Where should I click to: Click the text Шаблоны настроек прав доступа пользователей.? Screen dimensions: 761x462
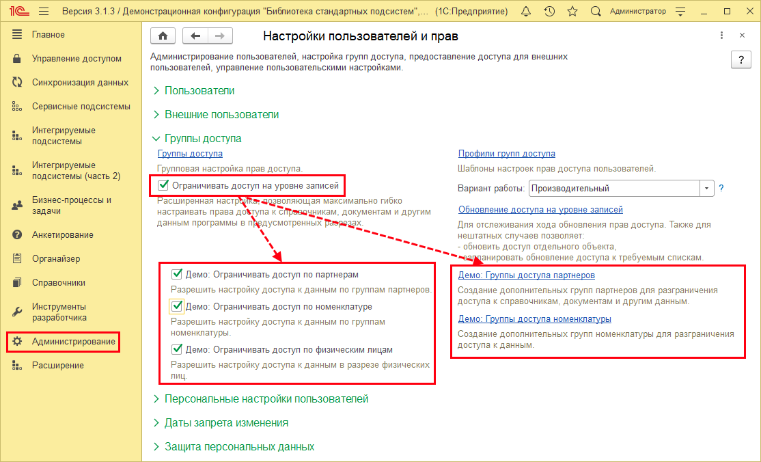tap(557, 169)
